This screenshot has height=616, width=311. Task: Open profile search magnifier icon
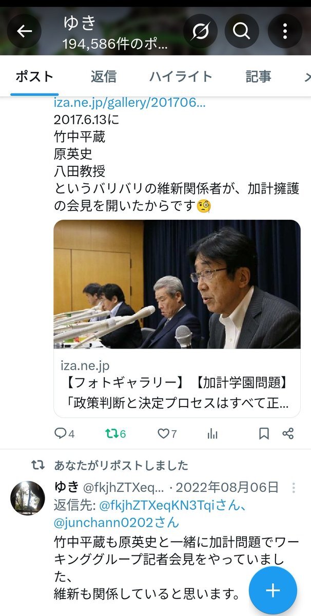(x=241, y=31)
